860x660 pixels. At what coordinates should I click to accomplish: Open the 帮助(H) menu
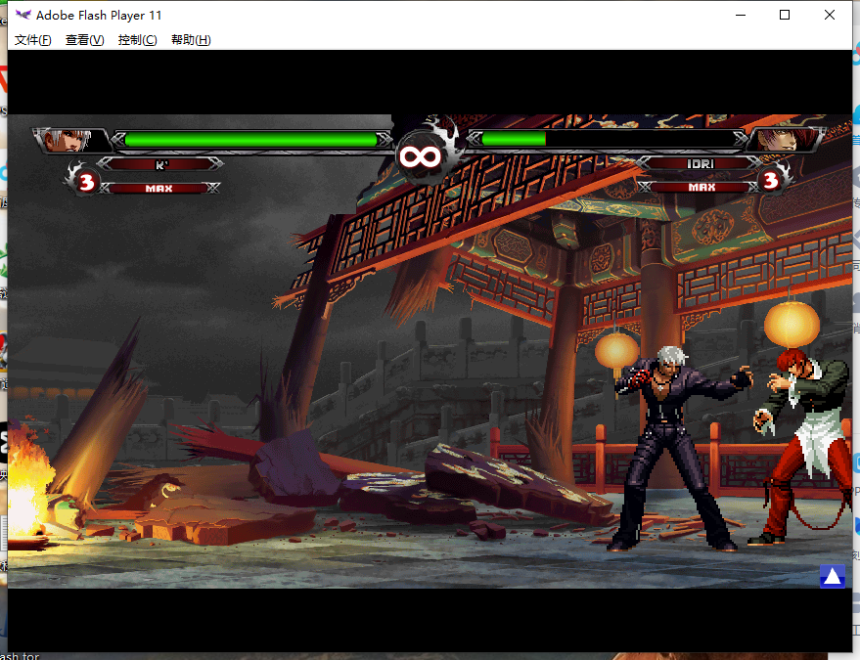pos(191,40)
